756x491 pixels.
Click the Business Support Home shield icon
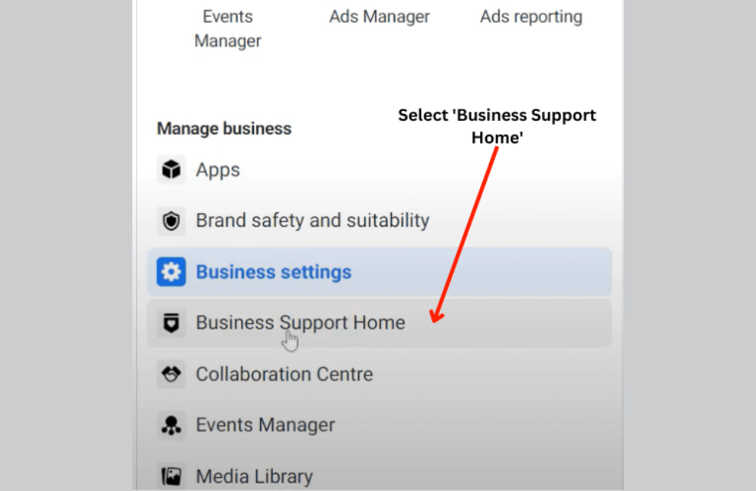171,323
